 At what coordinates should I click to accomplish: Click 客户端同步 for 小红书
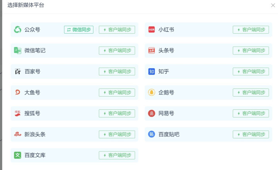(x=251, y=30)
